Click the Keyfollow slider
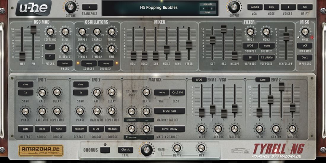 pyautogui.click(x=286, y=36)
